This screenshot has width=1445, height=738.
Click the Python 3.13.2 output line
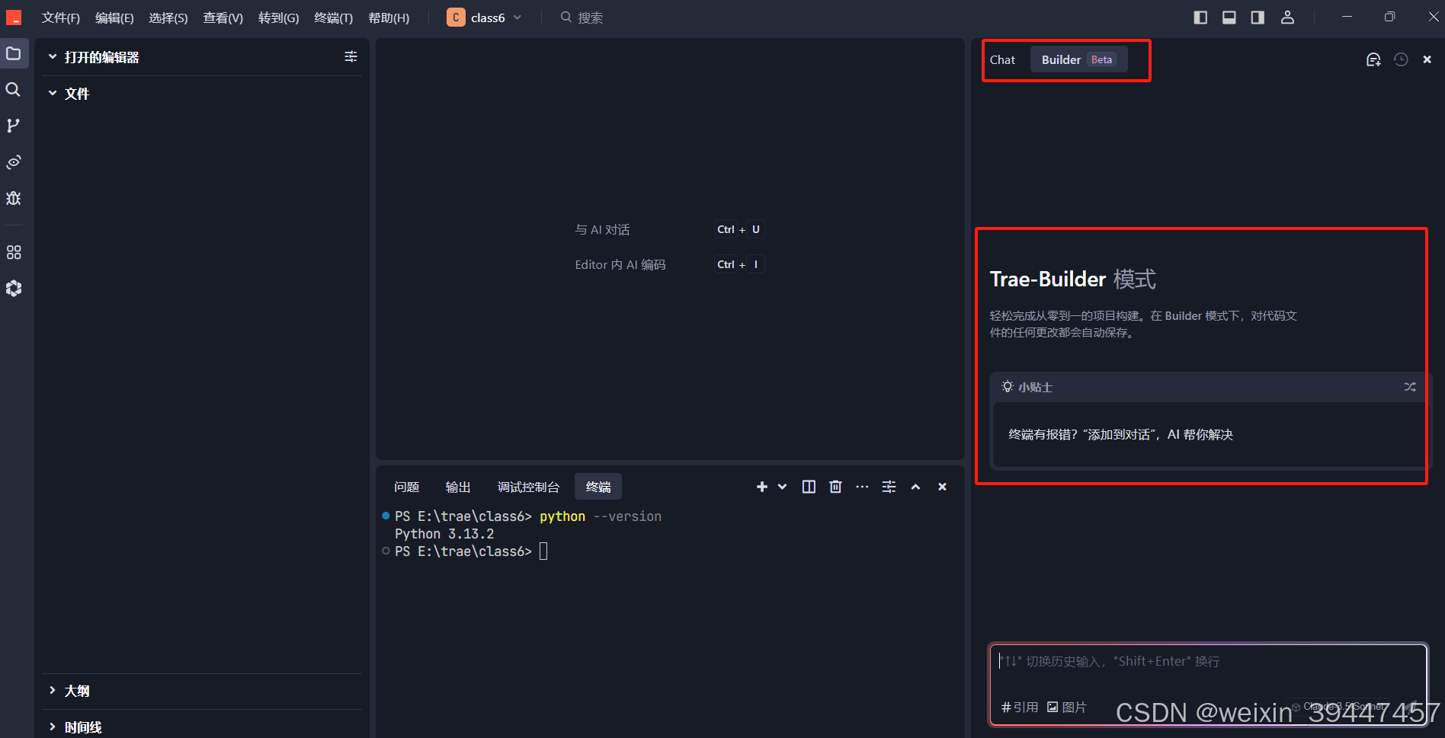(444, 534)
